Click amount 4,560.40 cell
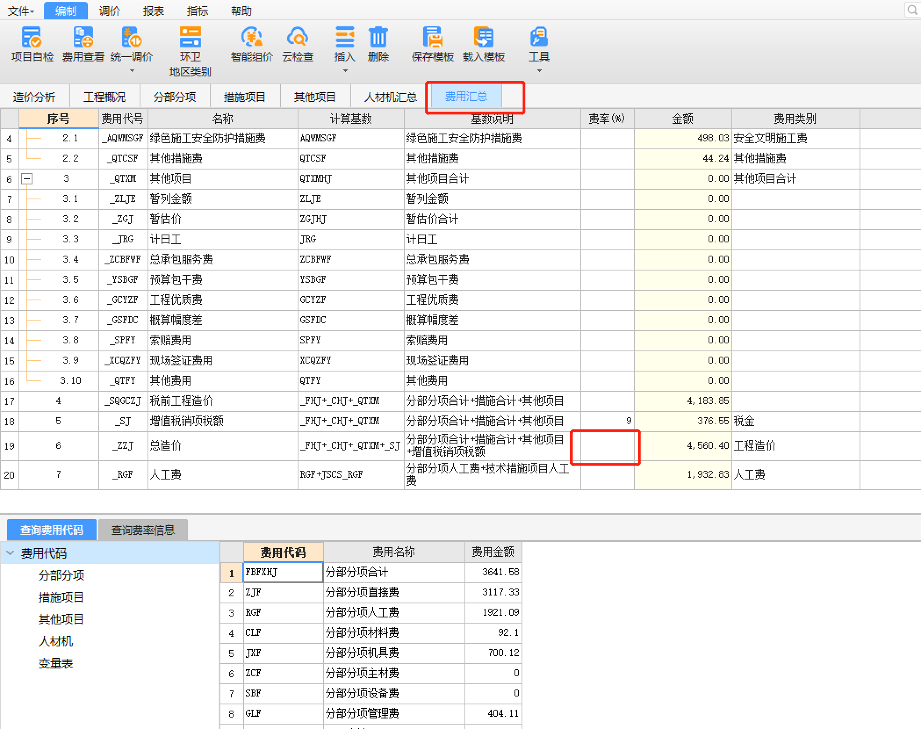Screen dimensions: 921x729 point(683,446)
